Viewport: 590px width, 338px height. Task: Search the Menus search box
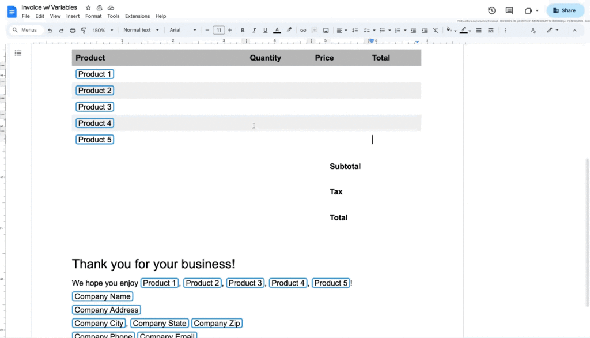25,30
